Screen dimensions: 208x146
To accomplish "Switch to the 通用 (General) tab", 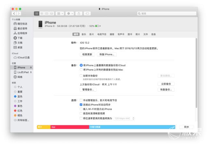I will (x=76, y=34).
